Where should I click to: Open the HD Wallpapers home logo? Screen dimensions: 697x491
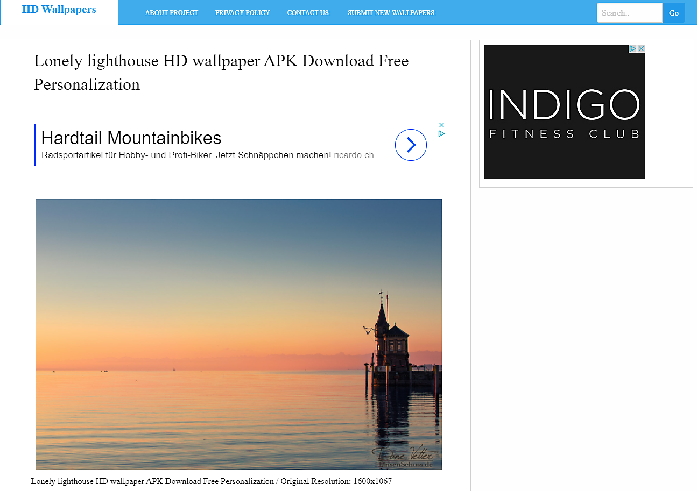[x=59, y=10]
